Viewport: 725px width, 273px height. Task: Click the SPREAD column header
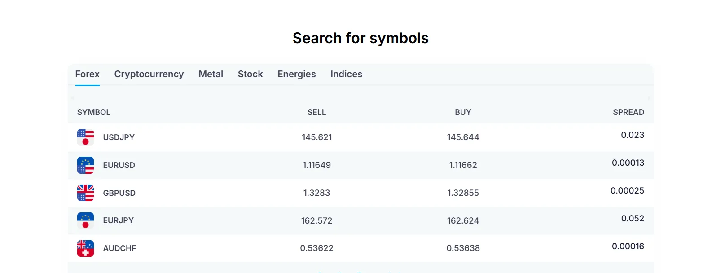628,112
